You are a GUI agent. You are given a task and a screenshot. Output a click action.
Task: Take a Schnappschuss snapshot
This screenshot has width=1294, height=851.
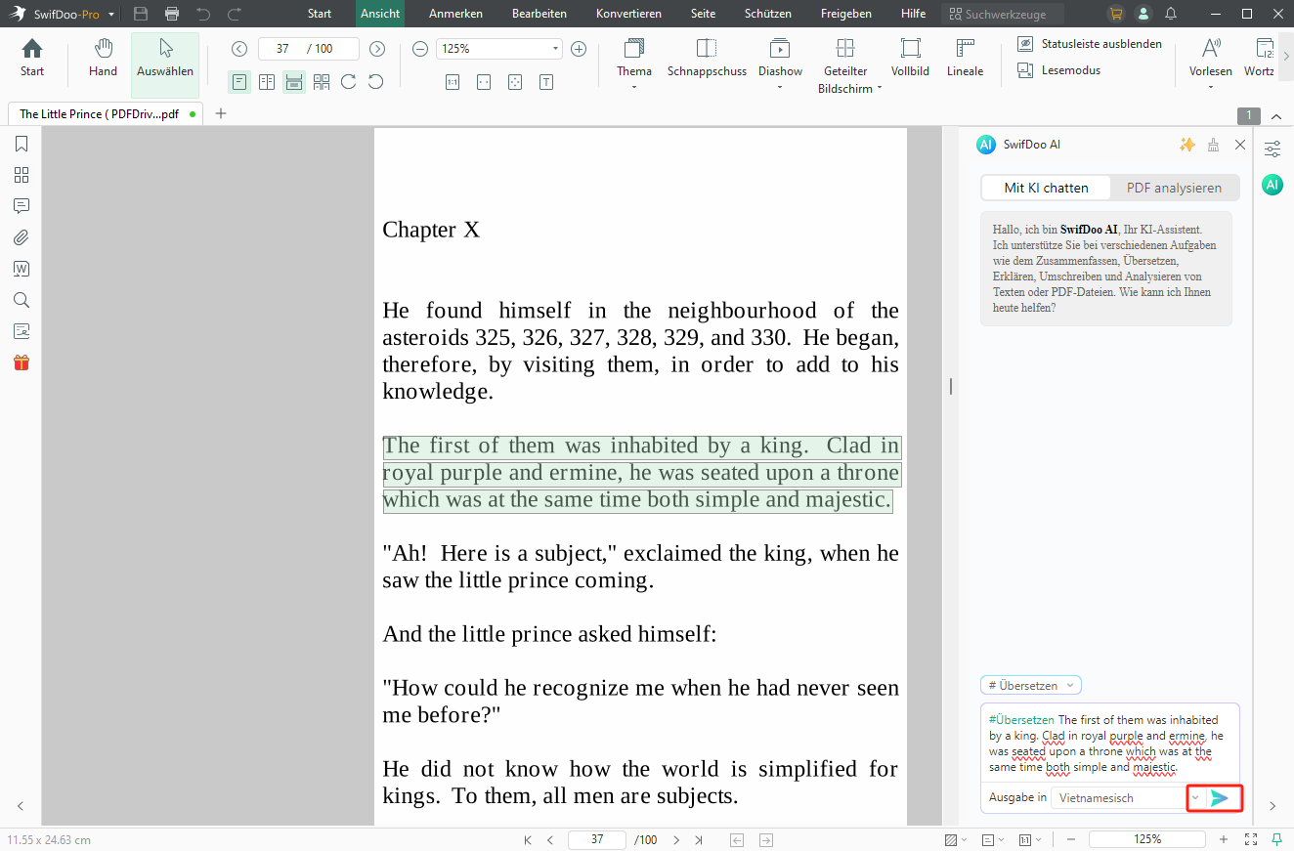tap(707, 59)
